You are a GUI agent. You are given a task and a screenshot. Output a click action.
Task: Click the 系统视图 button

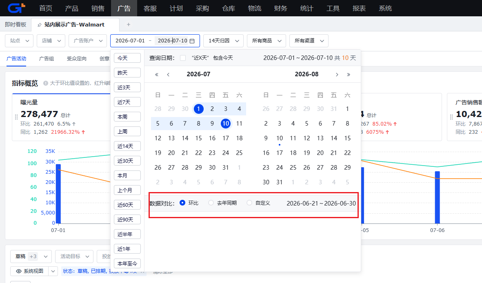pos(29,271)
